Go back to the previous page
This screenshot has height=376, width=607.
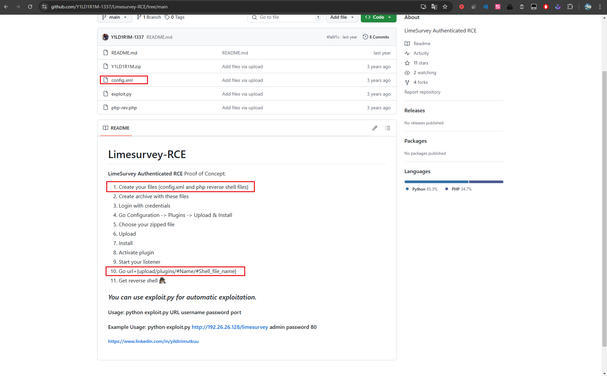click(6, 7)
